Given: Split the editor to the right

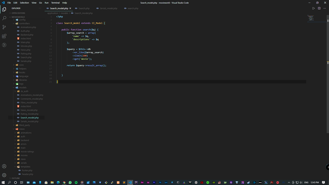Looking at the screenshot, I should [x=319, y=8].
